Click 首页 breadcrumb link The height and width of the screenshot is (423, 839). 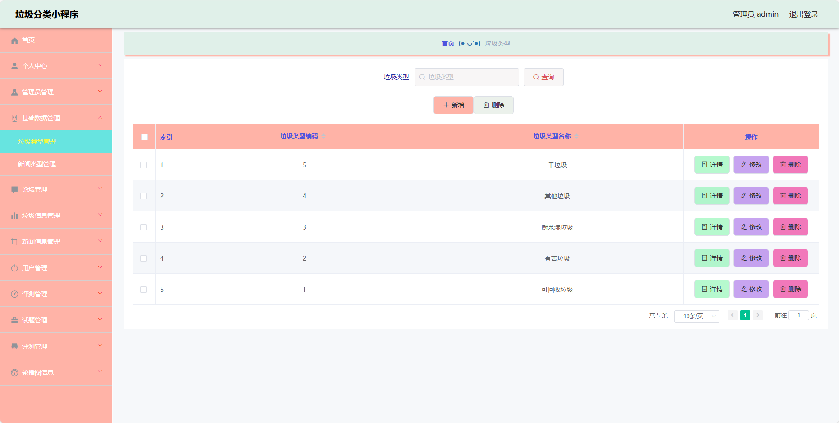click(x=448, y=43)
